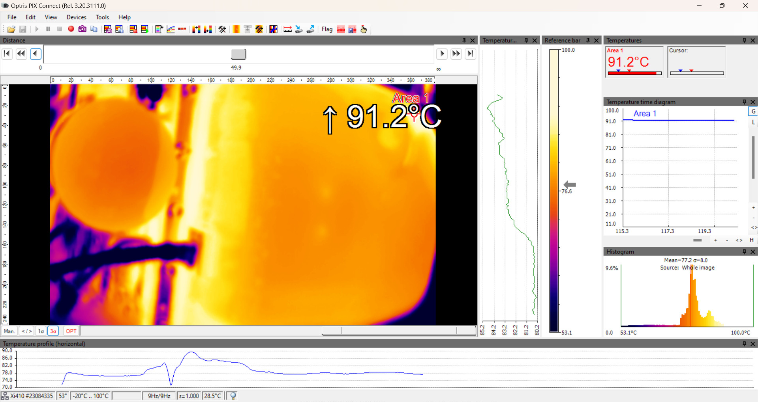Copy the image using the clipboard icon
758x402 pixels.
click(x=94, y=29)
